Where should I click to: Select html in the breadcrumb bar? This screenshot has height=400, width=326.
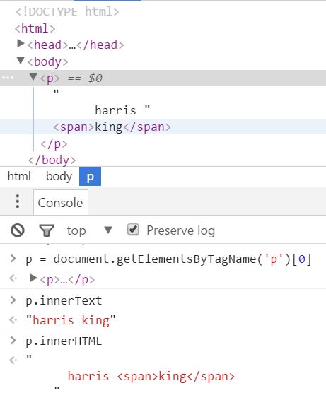click(19, 176)
